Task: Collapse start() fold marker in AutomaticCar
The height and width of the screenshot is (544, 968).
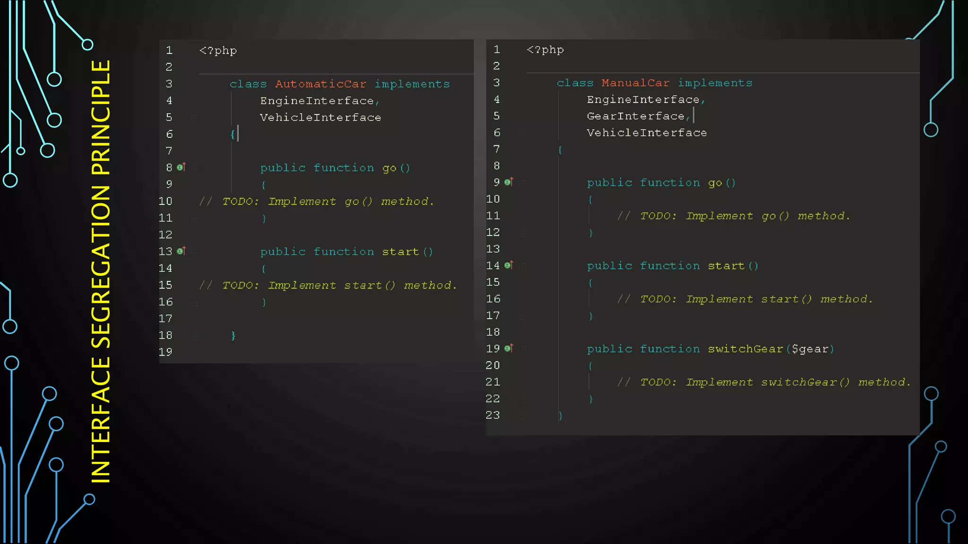Action: point(194,252)
